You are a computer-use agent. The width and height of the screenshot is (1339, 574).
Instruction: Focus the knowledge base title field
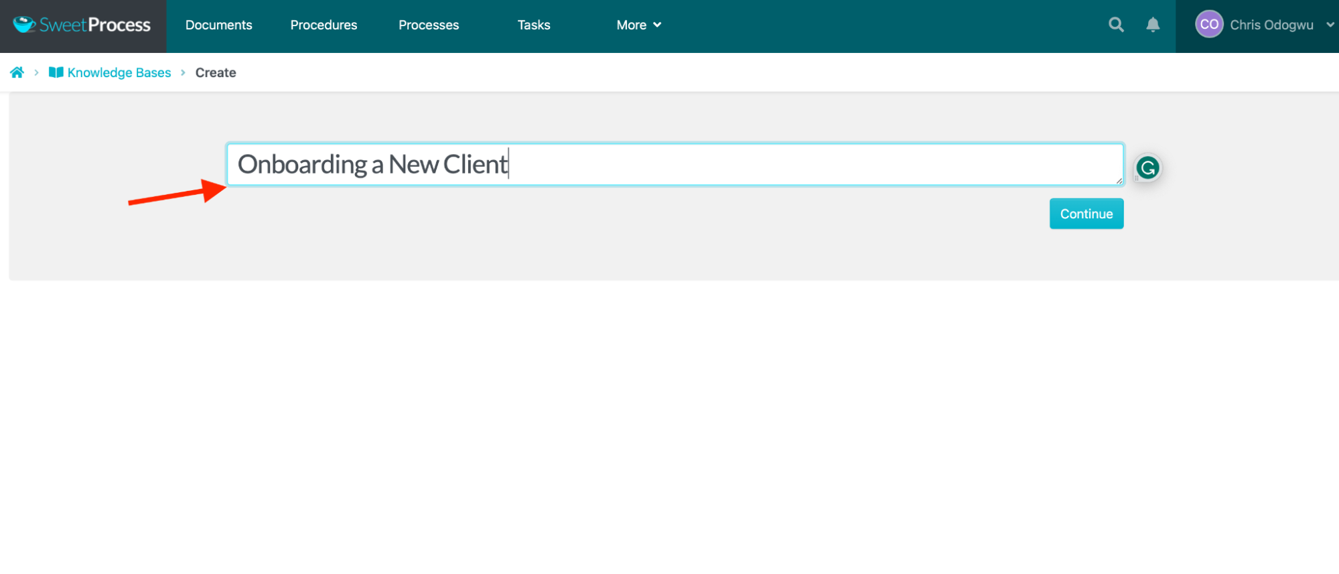click(x=675, y=164)
